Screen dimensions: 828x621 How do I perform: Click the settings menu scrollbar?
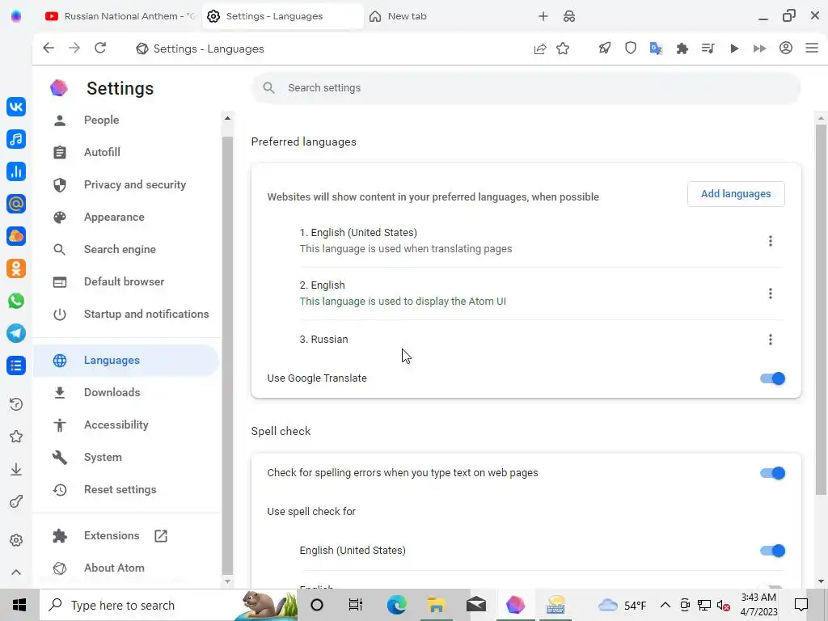pyautogui.click(x=227, y=355)
